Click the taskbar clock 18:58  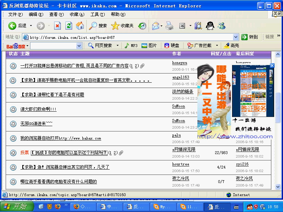[273, 207]
